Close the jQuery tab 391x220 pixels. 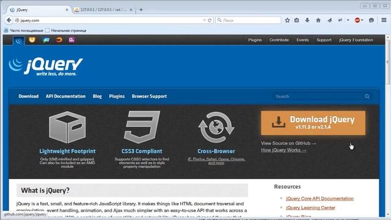(67, 10)
